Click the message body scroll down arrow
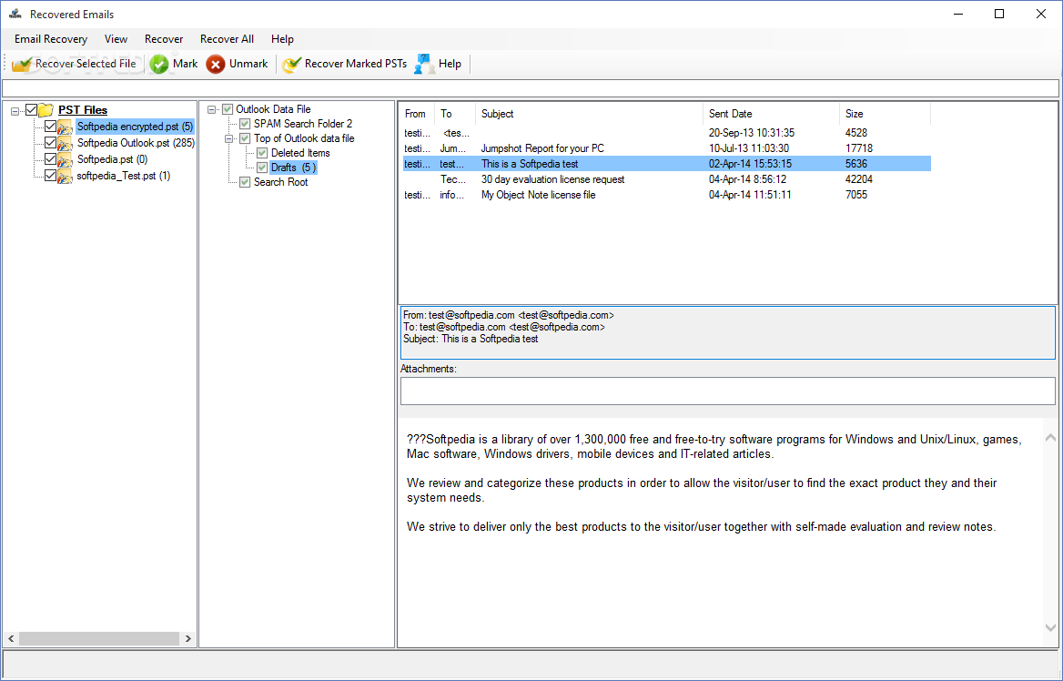 tap(1050, 628)
